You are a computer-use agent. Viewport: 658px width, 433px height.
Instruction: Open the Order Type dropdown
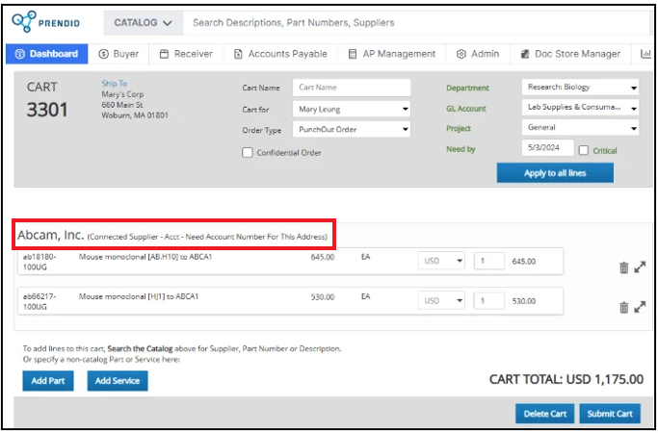click(352, 129)
